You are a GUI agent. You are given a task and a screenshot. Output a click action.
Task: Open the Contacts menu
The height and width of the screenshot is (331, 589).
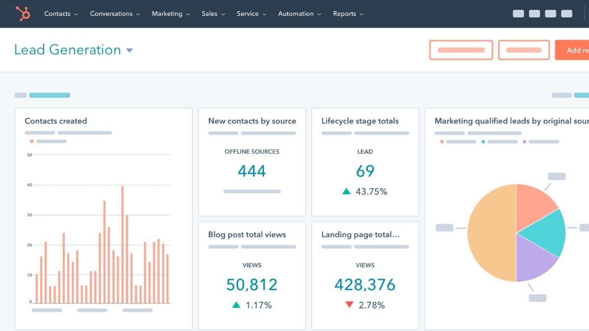(x=57, y=14)
